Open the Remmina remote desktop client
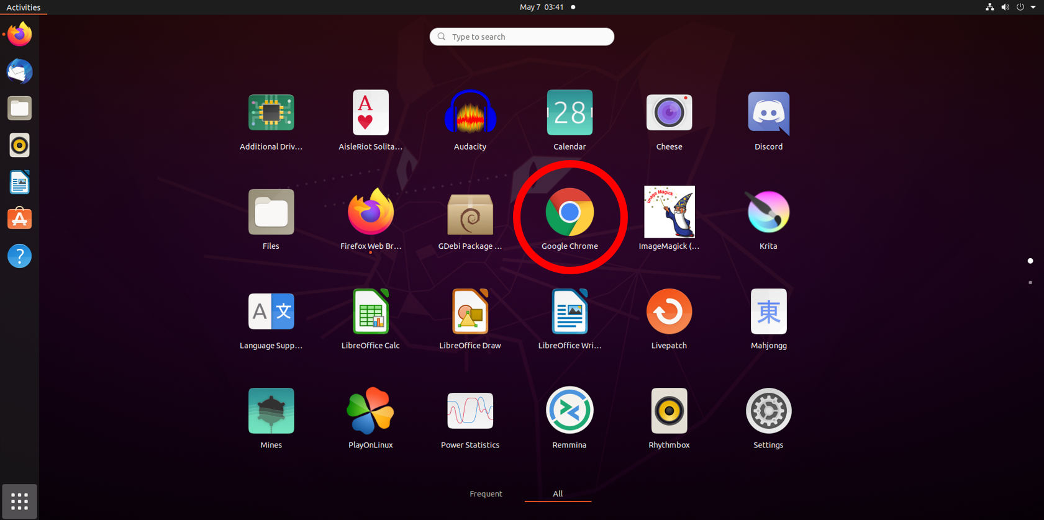 pyautogui.click(x=570, y=411)
